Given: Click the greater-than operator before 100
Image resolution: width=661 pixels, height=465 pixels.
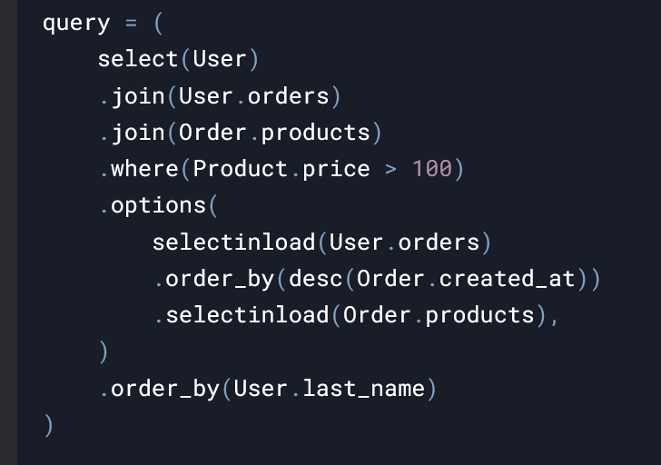Looking at the screenshot, I should point(390,170).
